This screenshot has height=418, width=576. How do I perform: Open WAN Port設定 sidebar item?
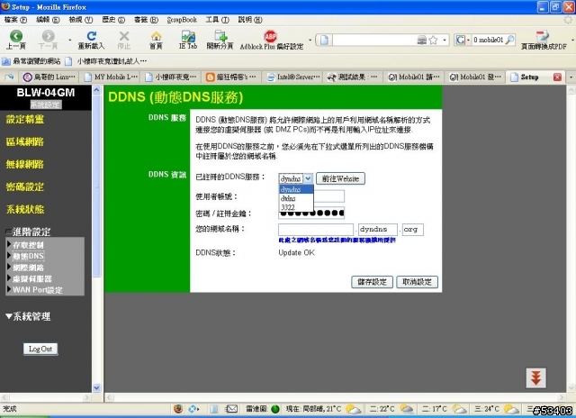(x=37, y=290)
